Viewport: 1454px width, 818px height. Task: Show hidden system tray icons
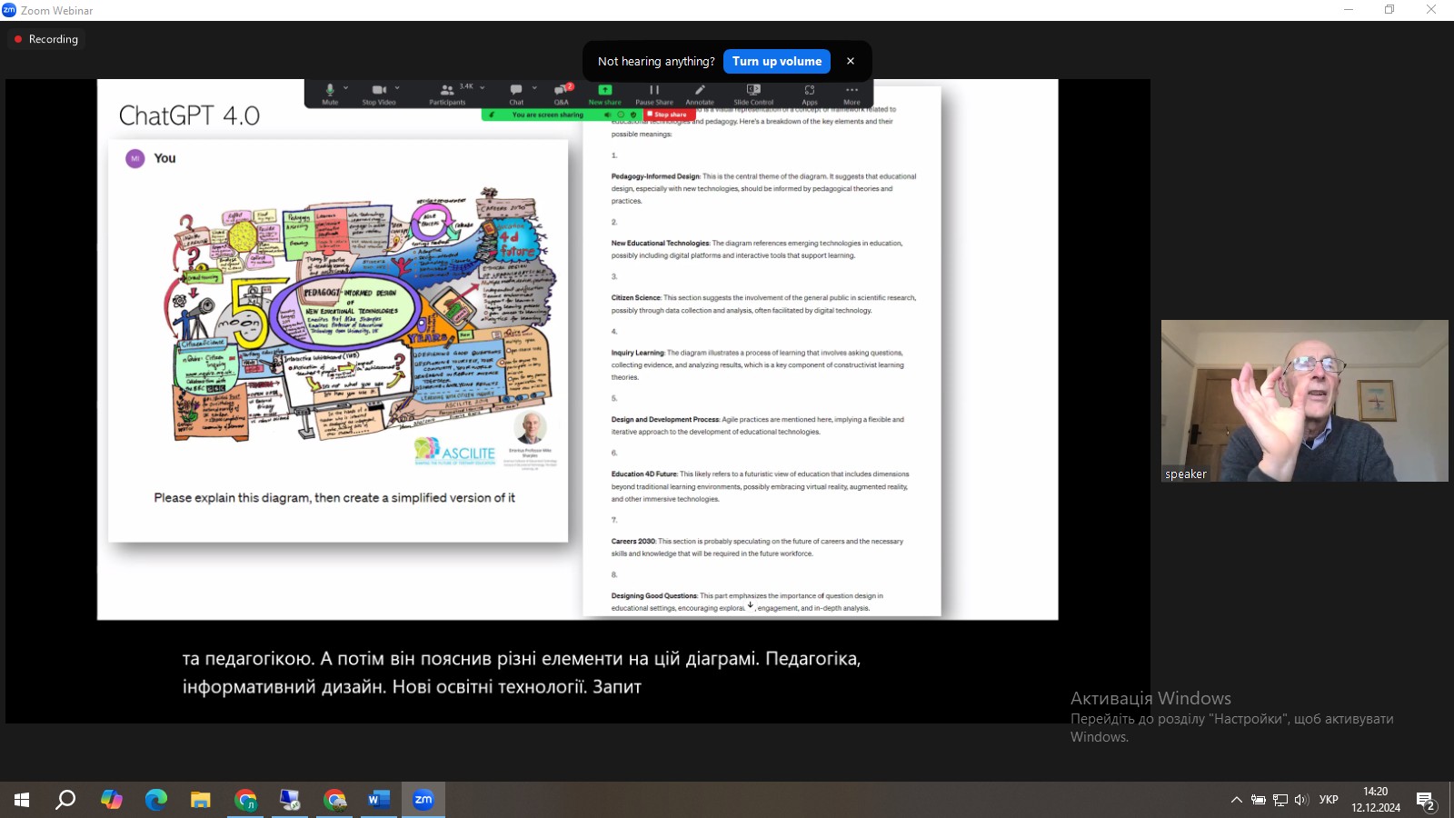click(1237, 800)
